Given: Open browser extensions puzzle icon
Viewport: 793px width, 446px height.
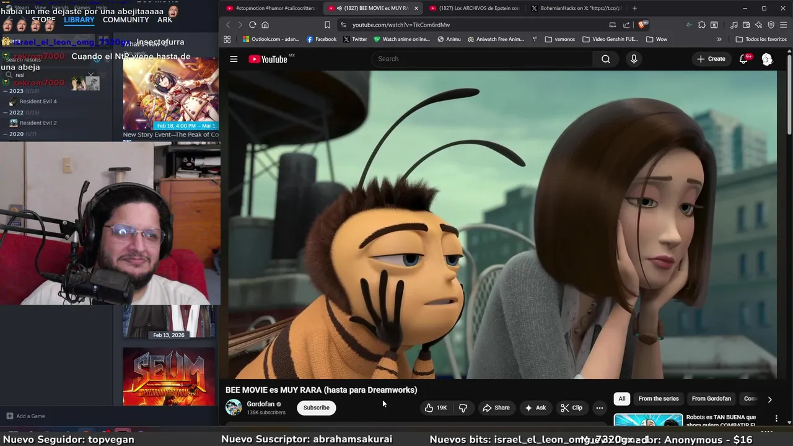Looking at the screenshot, I should point(701,25).
